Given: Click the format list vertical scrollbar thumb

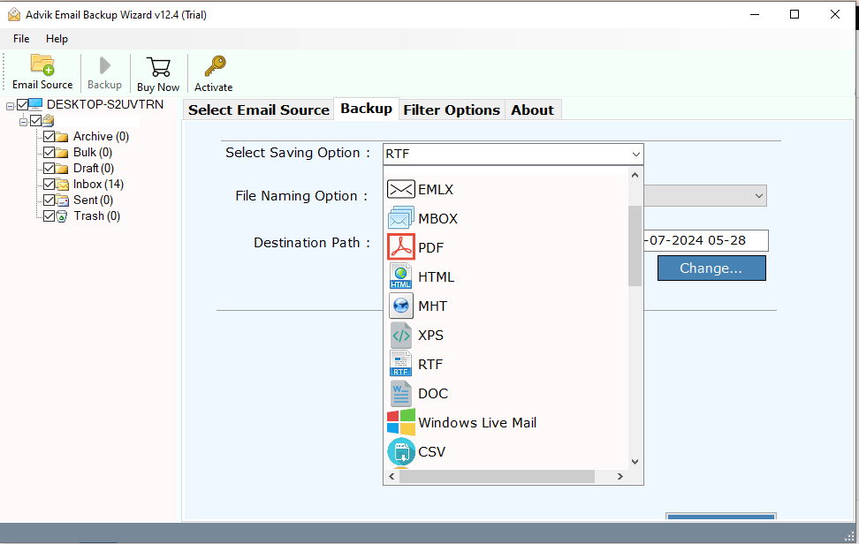Looking at the screenshot, I should click(635, 245).
